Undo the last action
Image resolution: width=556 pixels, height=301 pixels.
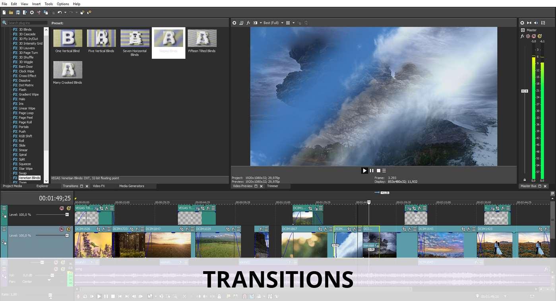click(x=60, y=12)
